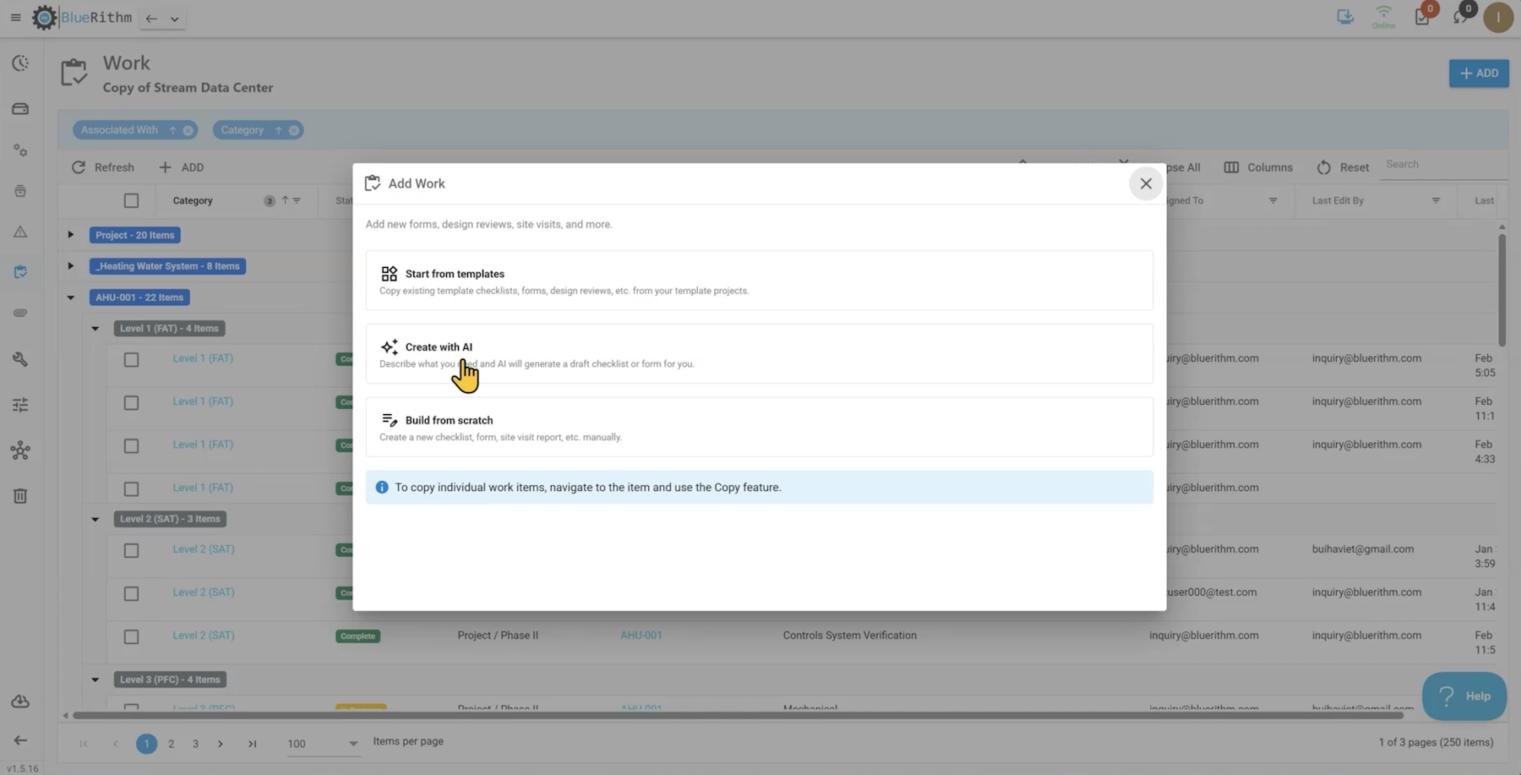The height and width of the screenshot is (775, 1521).
Task: Open the trash bin sidebar icon
Action: 20,496
